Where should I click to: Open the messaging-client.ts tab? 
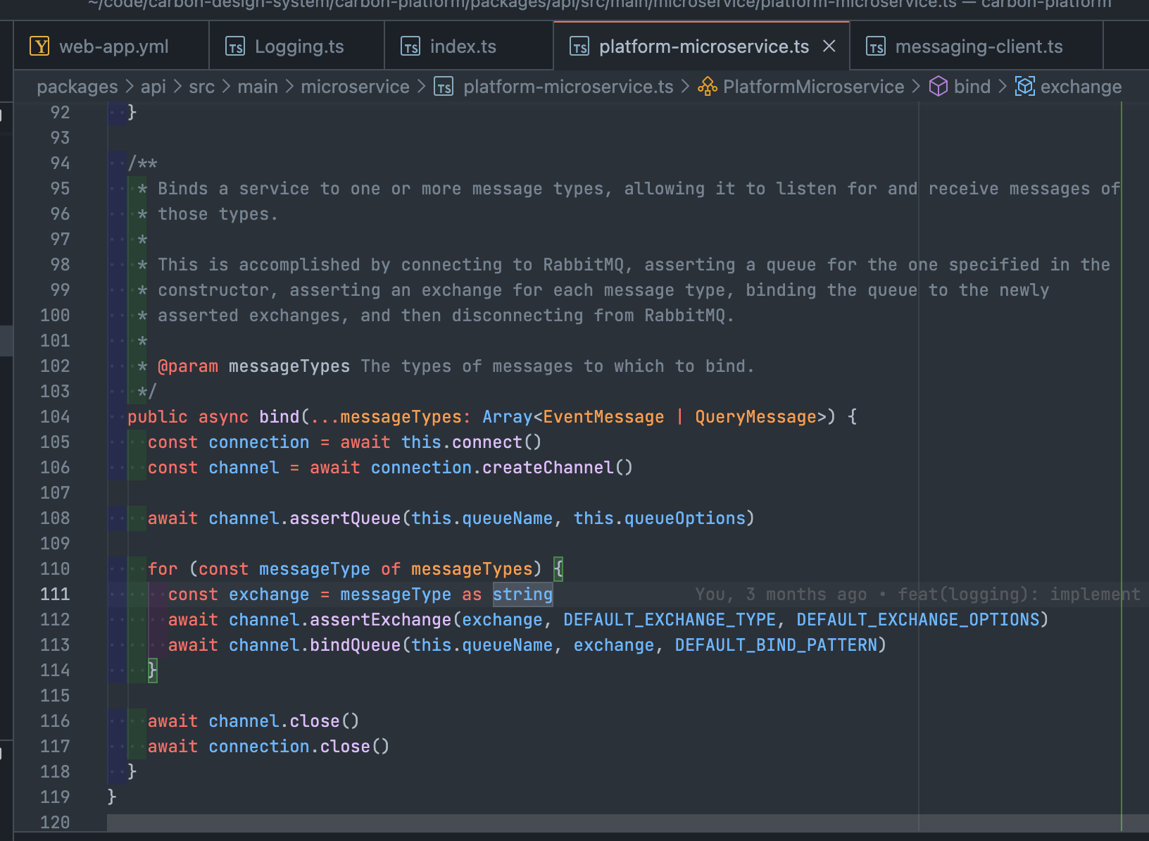point(977,46)
